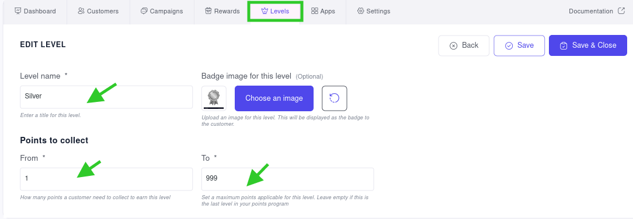Viewport: 633px width, 219px height.
Task: Click the Save button
Action: (x=519, y=45)
